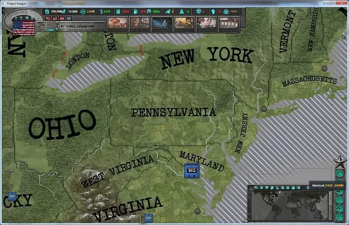349x225 pixels.
Task: Select the sixth minimap mode icon
Action: tap(283, 188)
